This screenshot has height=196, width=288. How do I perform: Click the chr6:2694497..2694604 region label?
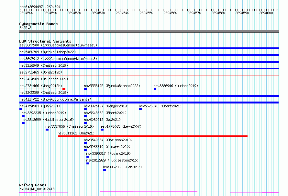(40, 7)
